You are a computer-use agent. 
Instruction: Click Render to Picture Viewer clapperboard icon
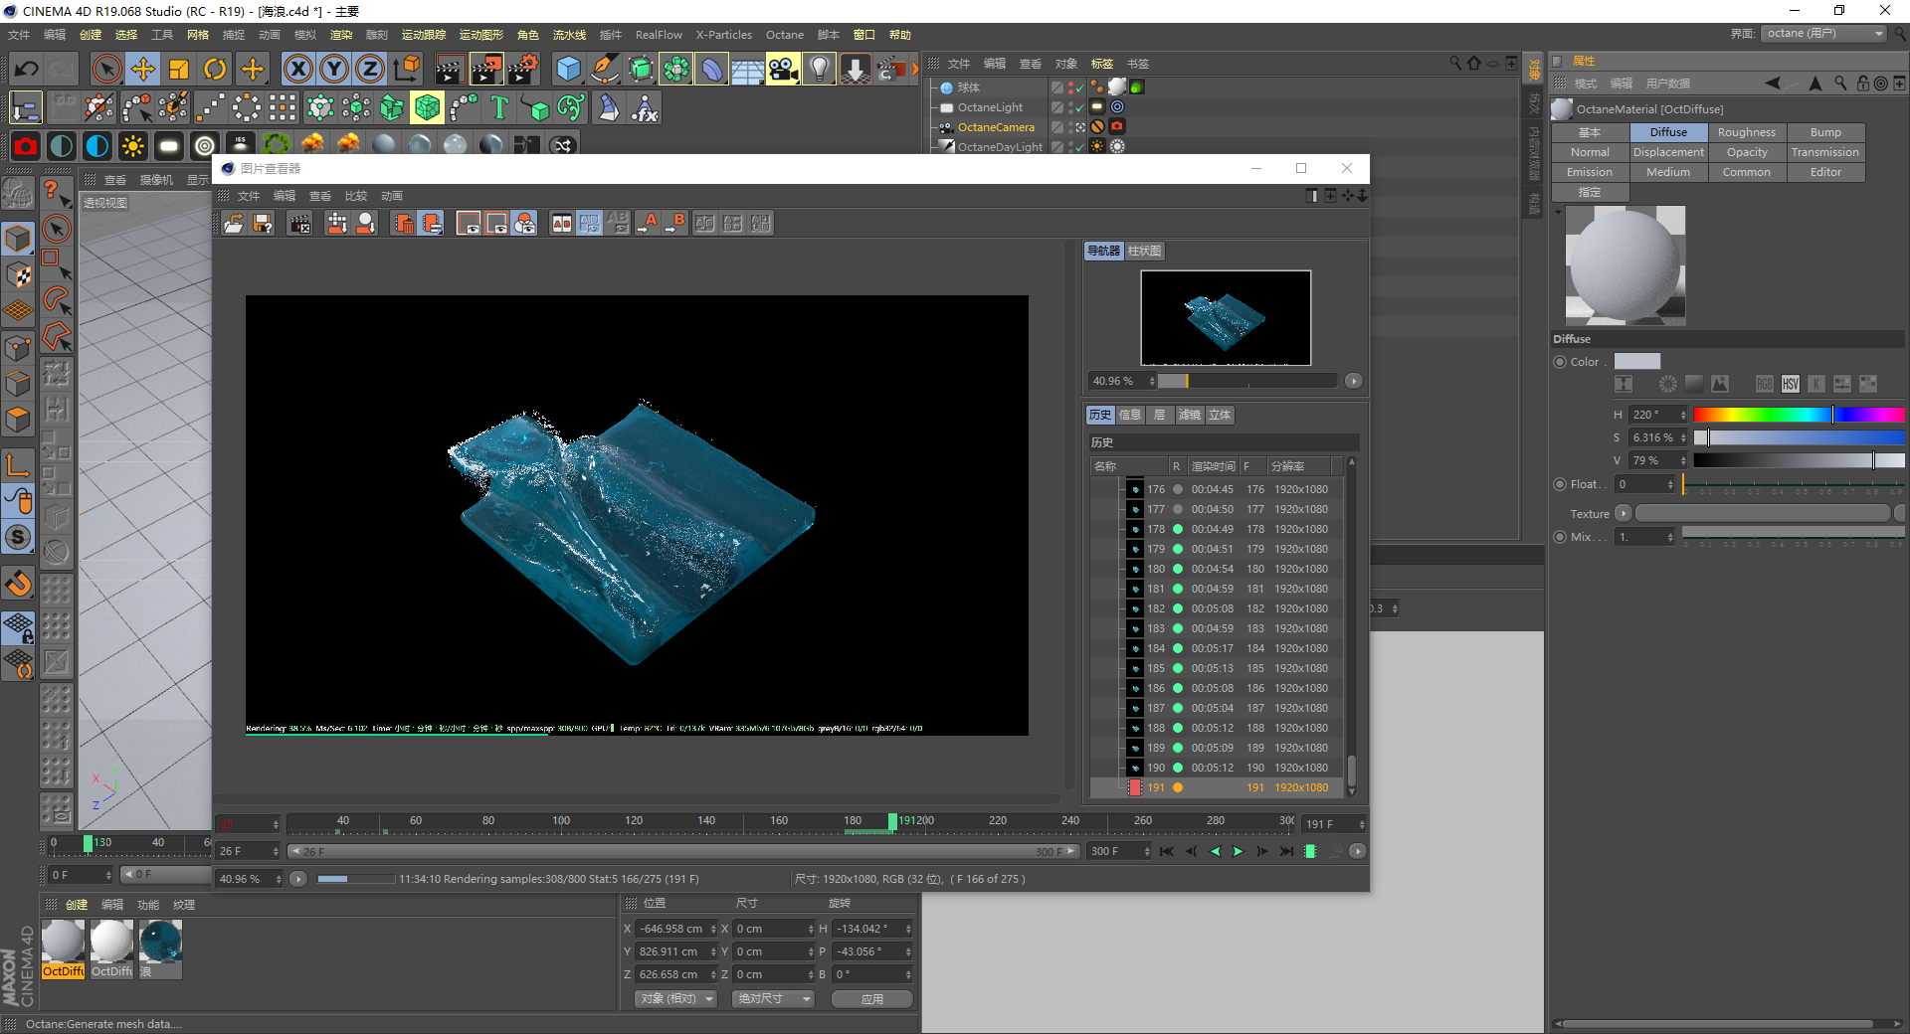486,69
